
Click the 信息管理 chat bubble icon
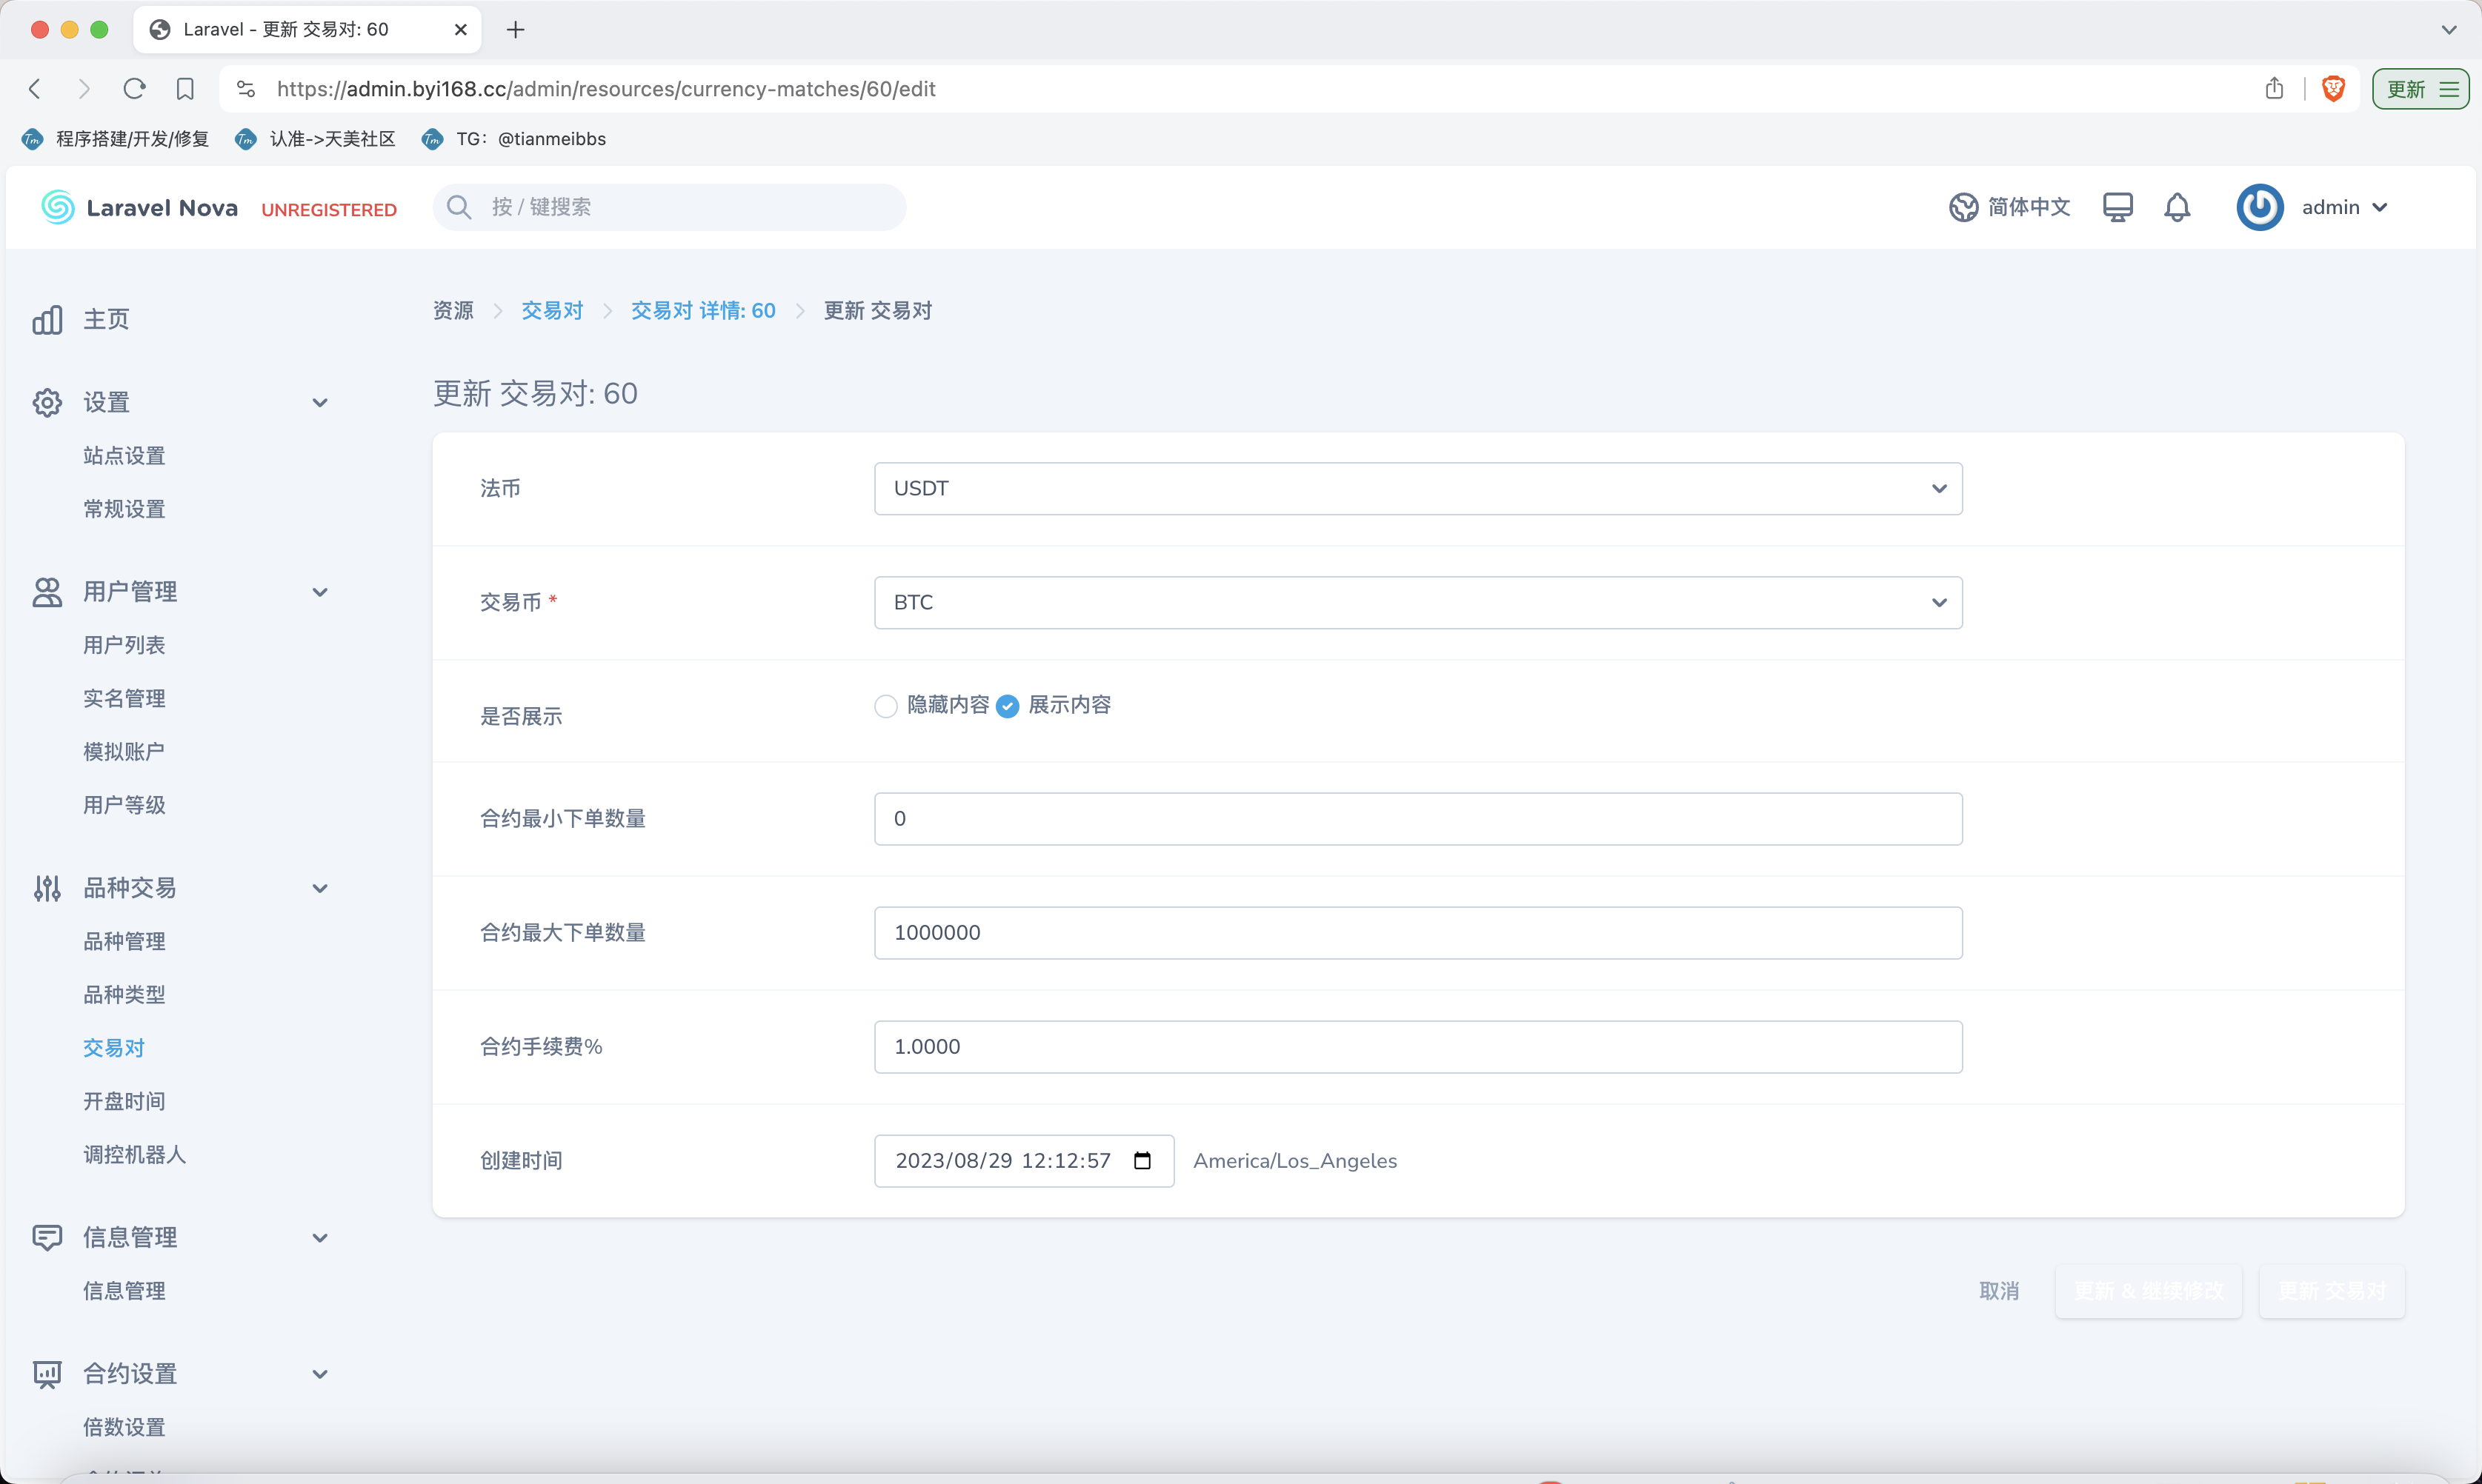[47, 1238]
